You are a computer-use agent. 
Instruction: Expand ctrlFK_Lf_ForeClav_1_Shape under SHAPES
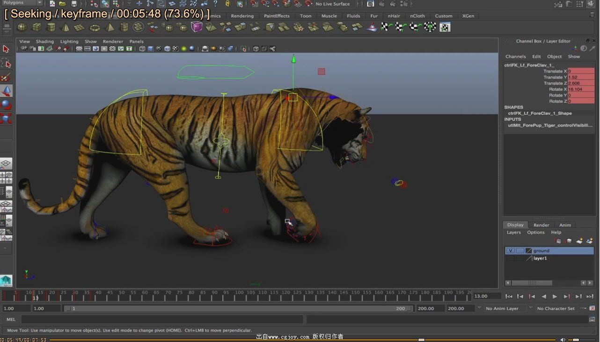click(x=540, y=113)
